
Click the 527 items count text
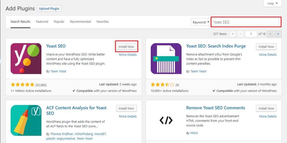pos(220,34)
